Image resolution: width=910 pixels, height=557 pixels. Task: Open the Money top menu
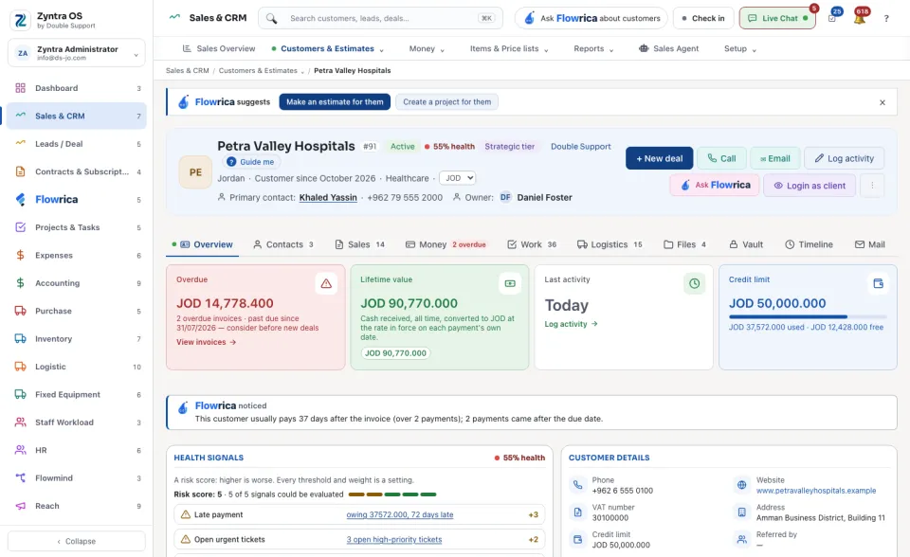click(x=427, y=48)
